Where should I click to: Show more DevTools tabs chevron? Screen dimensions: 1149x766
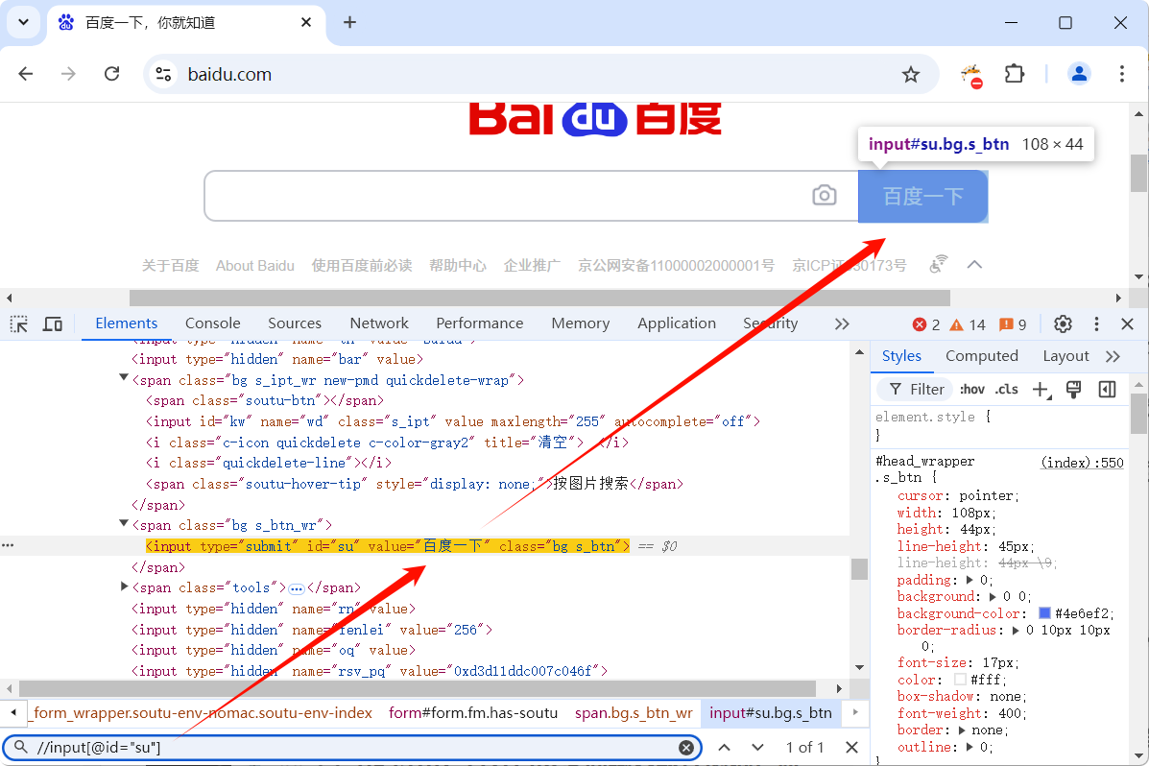point(842,324)
